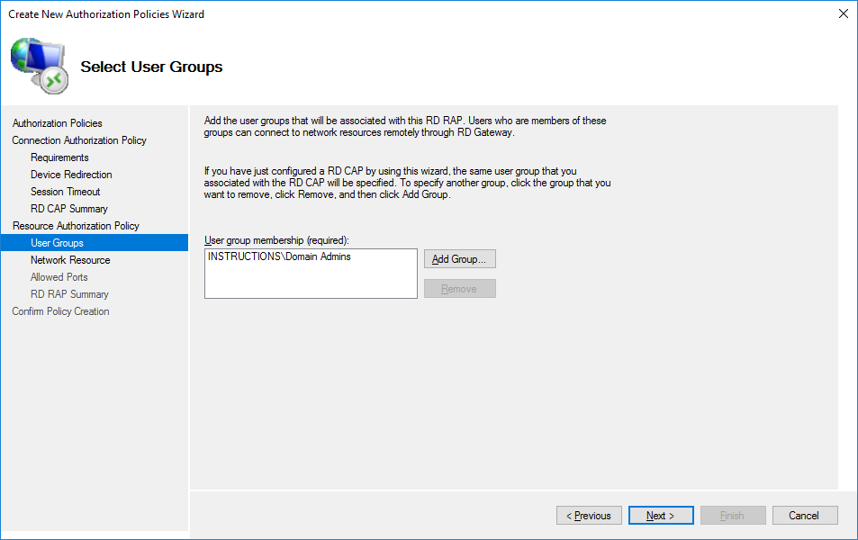Viewport: 858px width, 540px height.
Task: Go back with the Previous button
Action: [x=589, y=516]
